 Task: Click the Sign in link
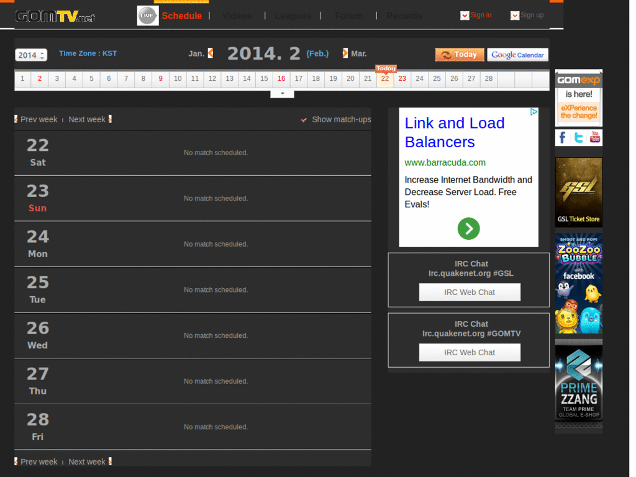point(481,15)
